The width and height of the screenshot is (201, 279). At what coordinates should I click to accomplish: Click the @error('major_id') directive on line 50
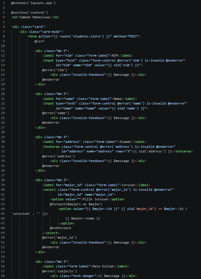60,237
